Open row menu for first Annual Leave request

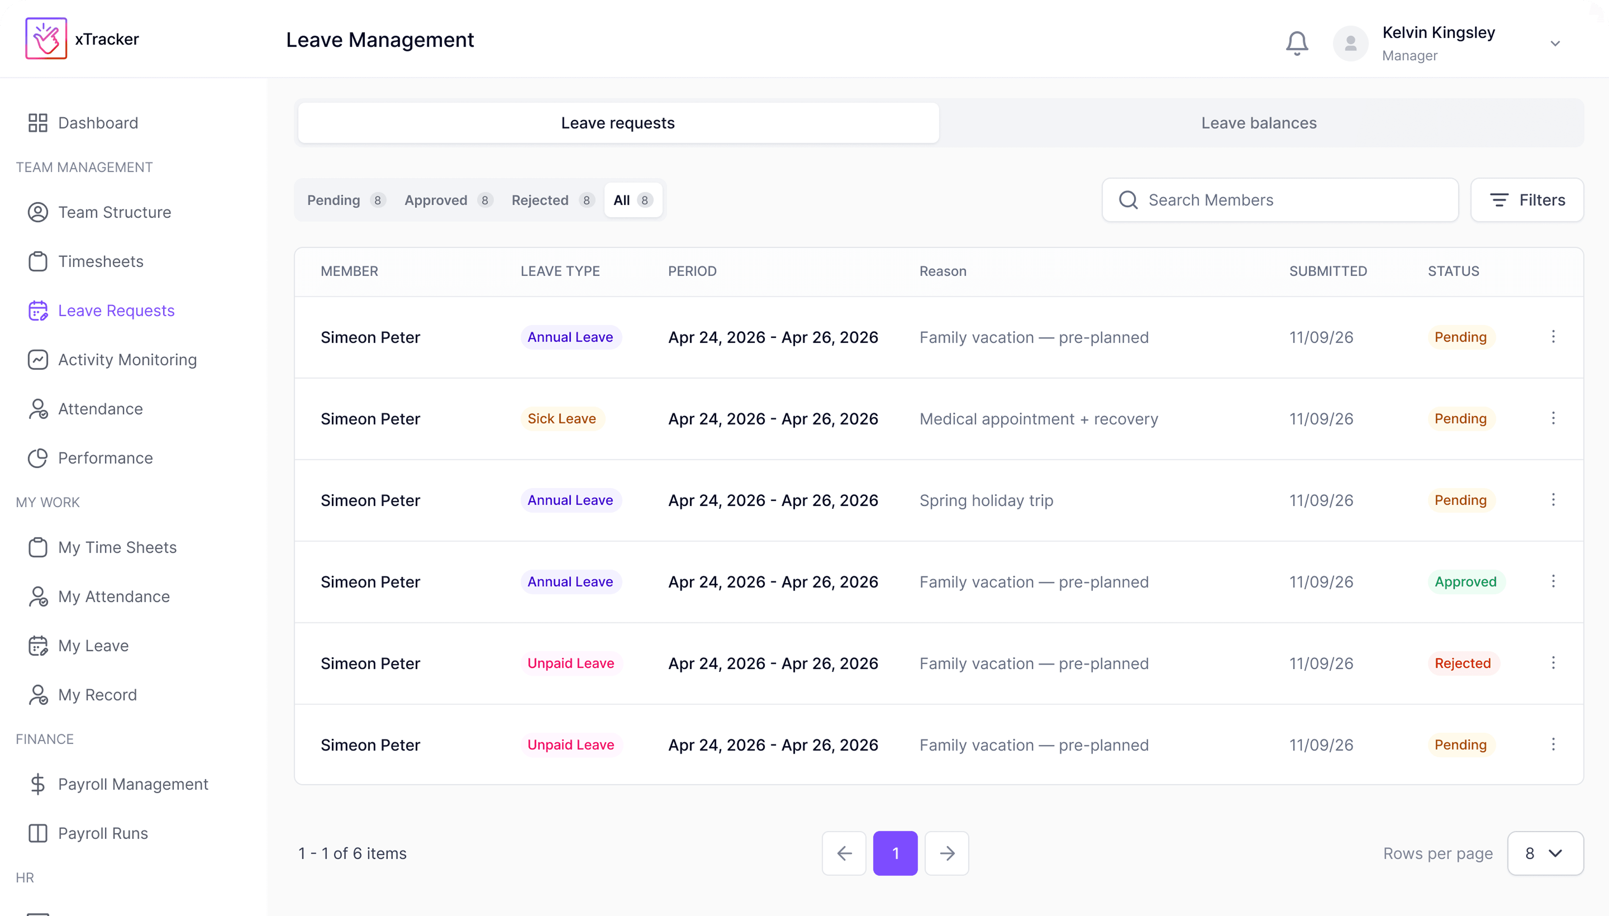(x=1552, y=337)
